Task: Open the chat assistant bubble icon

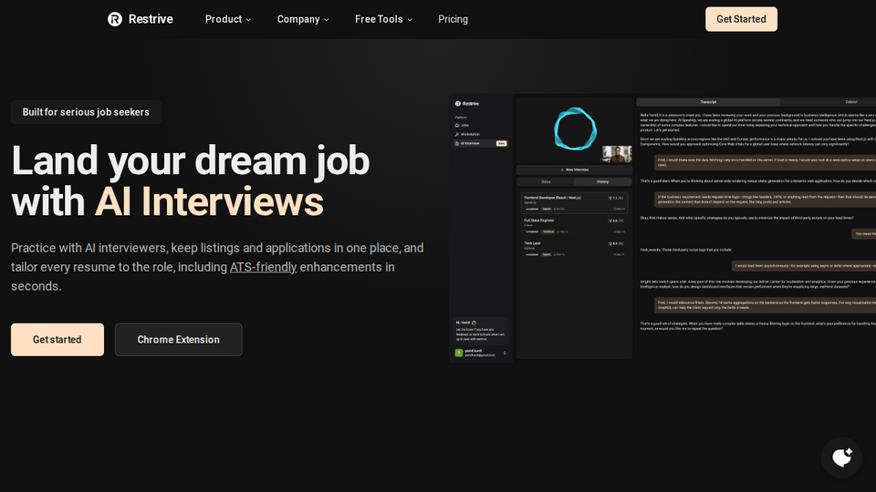Action: pos(841,457)
